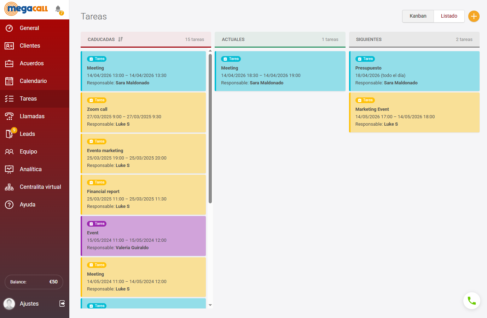The image size is (487, 318).
Task: Toggle sort order on the CADUCADAS column
Action: click(120, 39)
